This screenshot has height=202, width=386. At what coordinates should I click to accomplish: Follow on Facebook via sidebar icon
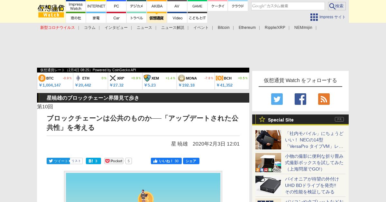click(x=300, y=99)
